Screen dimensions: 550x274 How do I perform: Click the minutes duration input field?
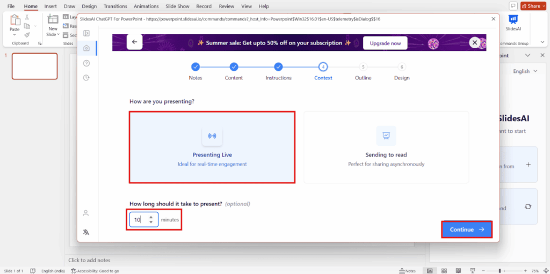coord(140,220)
